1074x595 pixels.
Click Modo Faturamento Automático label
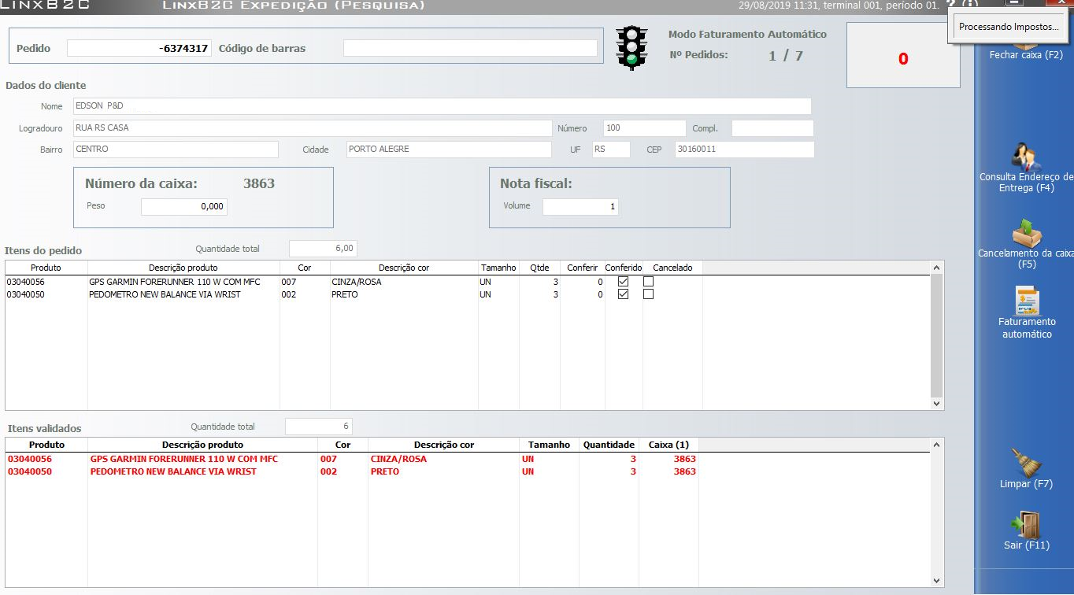[747, 34]
